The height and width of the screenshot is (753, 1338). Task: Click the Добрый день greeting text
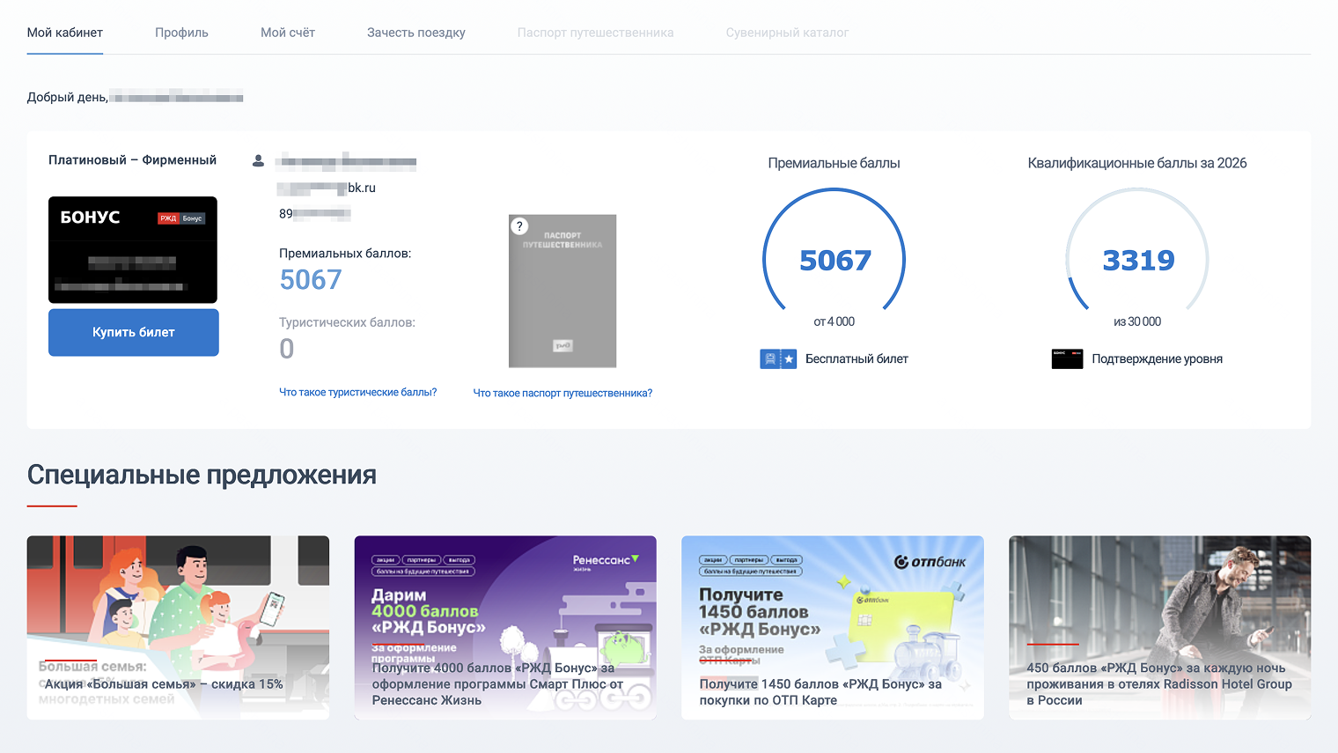click(68, 97)
